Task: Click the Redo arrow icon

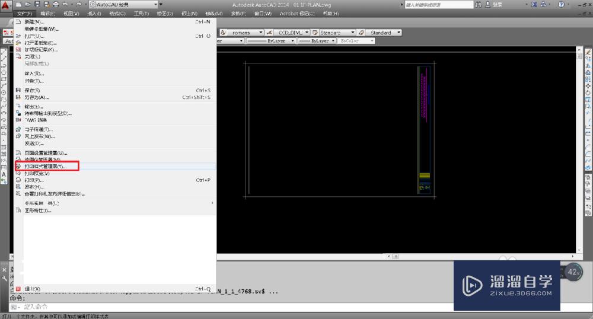Action: [79, 5]
